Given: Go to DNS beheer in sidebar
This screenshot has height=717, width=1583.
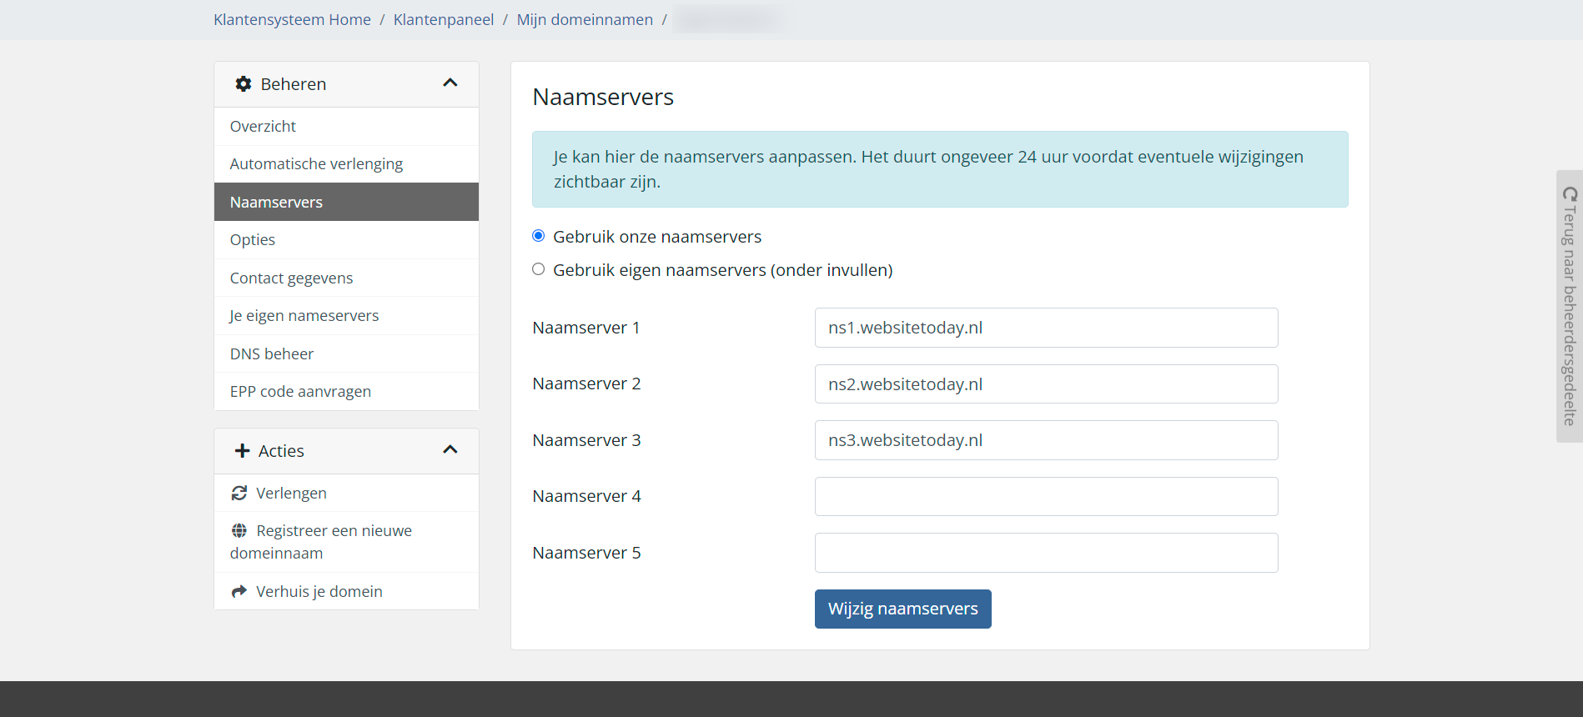Looking at the screenshot, I should (x=272, y=354).
